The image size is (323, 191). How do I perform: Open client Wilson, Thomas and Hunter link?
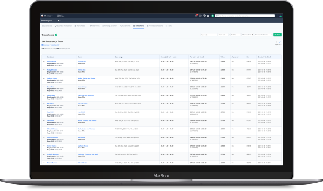pos(87,120)
